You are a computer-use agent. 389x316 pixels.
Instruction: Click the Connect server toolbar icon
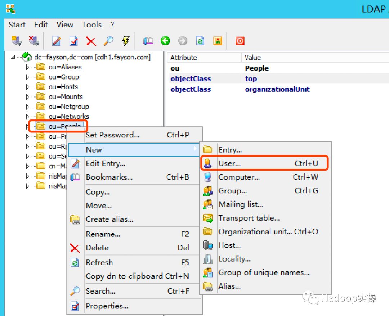click(16, 41)
